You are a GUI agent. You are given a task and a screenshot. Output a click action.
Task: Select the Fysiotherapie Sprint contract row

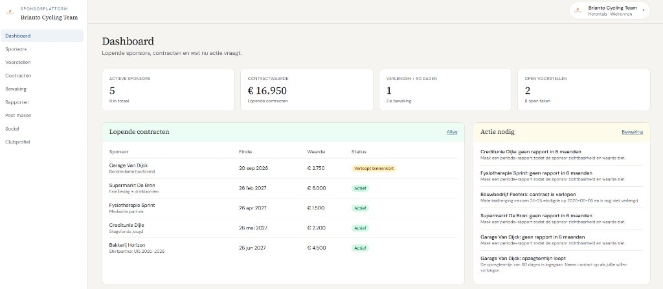pos(284,208)
